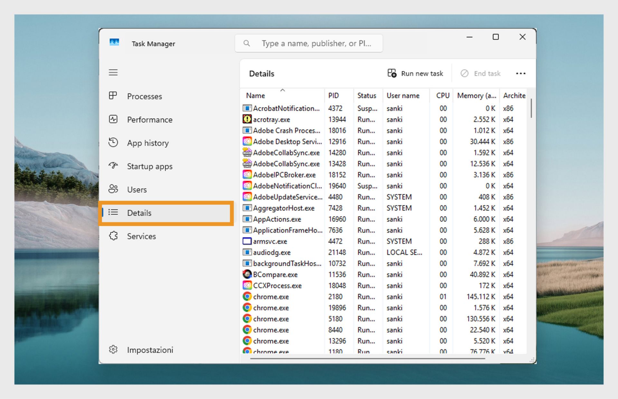Click the BCompare.exe icon
This screenshot has height=399, width=618.
coord(247,274)
